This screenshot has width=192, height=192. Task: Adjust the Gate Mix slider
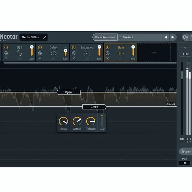pyautogui.click(x=133, y=50)
